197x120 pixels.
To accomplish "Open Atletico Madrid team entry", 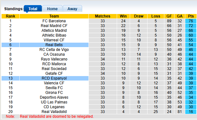I will [54, 31].
